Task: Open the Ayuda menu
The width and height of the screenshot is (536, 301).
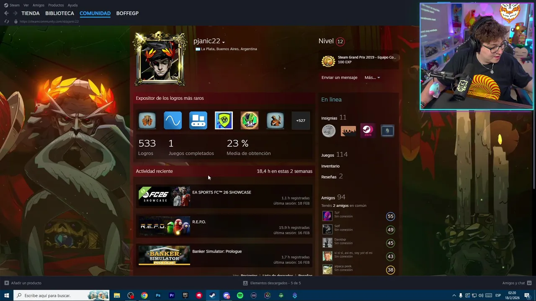Action: [x=72, y=5]
